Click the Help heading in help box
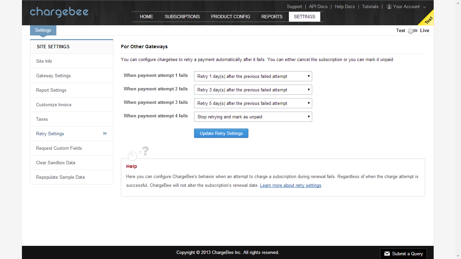Screen dimensions: 461x259 132,166
